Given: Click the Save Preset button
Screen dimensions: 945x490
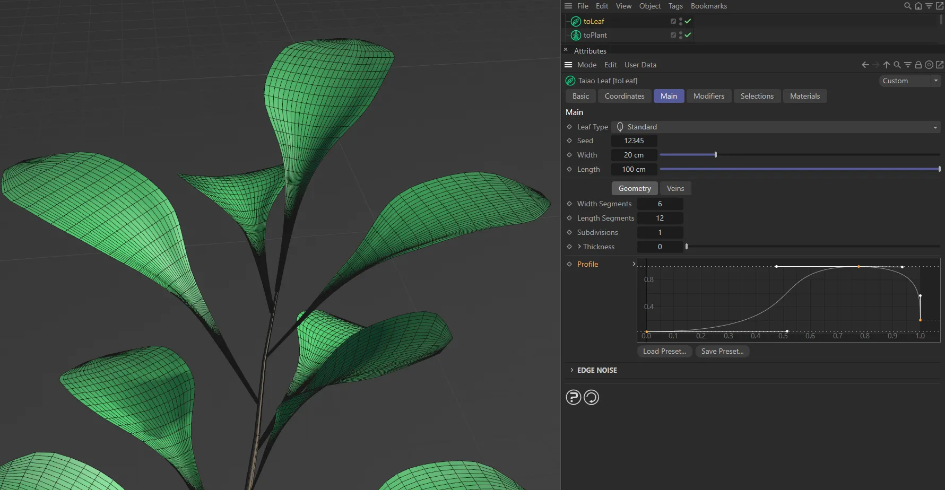Looking at the screenshot, I should (x=722, y=351).
